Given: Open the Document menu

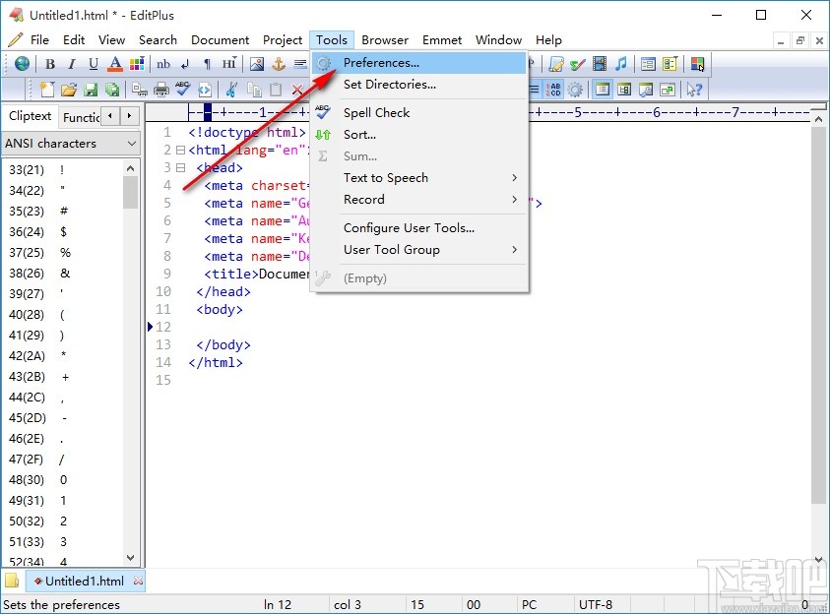Looking at the screenshot, I should coord(220,40).
